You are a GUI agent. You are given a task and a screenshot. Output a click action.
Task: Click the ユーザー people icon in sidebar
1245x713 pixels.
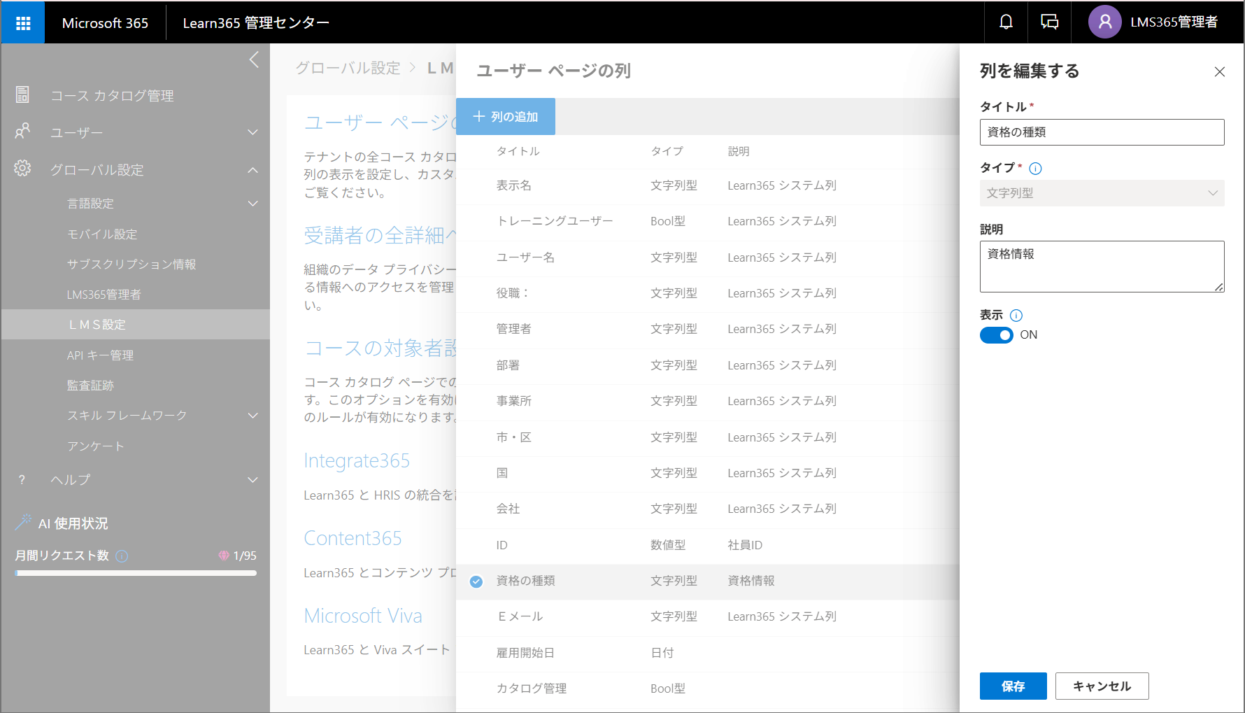tap(22, 132)
